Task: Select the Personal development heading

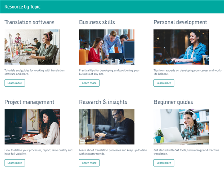Action: pyautogui.click(x=180, y=22)
